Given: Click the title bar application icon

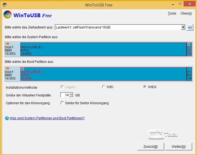Looking at the screenshot, I should coord(5,5).
